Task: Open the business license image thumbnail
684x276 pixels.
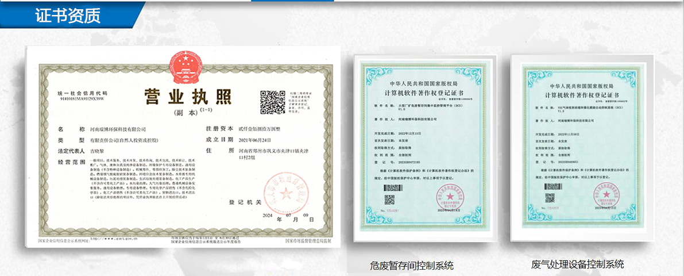Action: coord(183,149)
